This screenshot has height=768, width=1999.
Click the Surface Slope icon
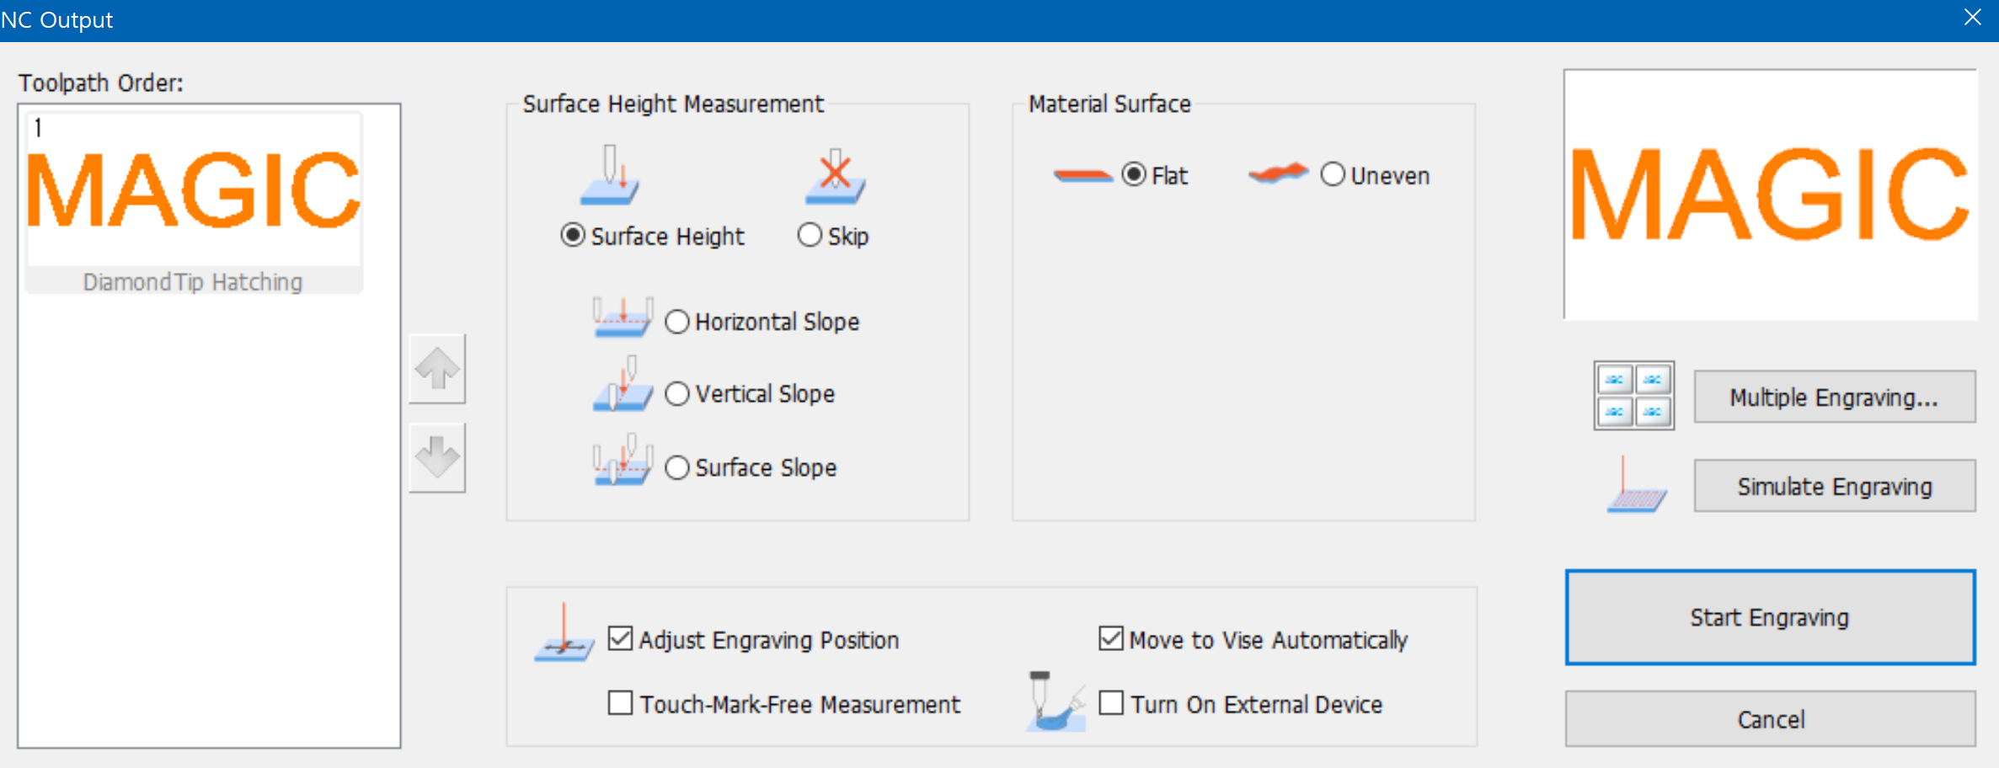point(623,460)
